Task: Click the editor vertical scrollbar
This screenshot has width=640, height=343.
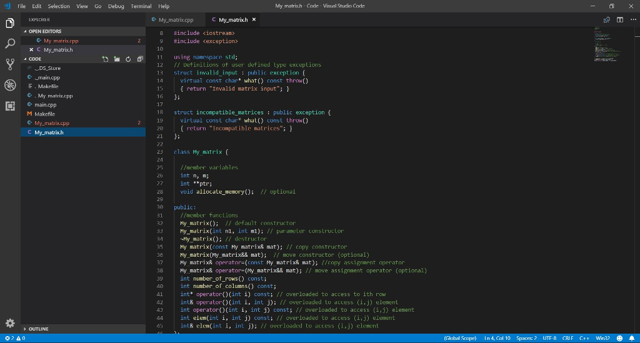Action: (637, 179)
